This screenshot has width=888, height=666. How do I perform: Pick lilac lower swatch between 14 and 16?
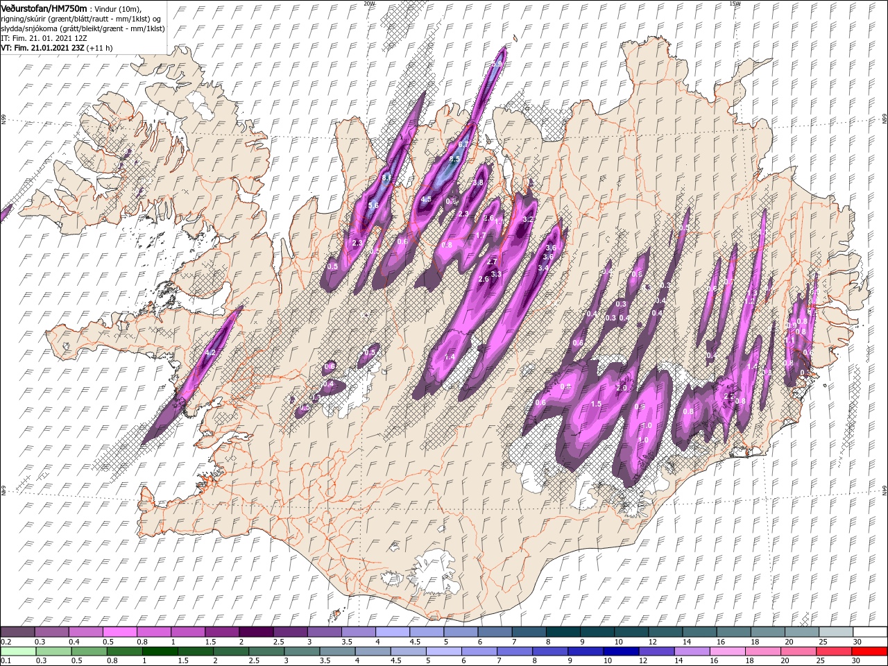pos(691,651)
